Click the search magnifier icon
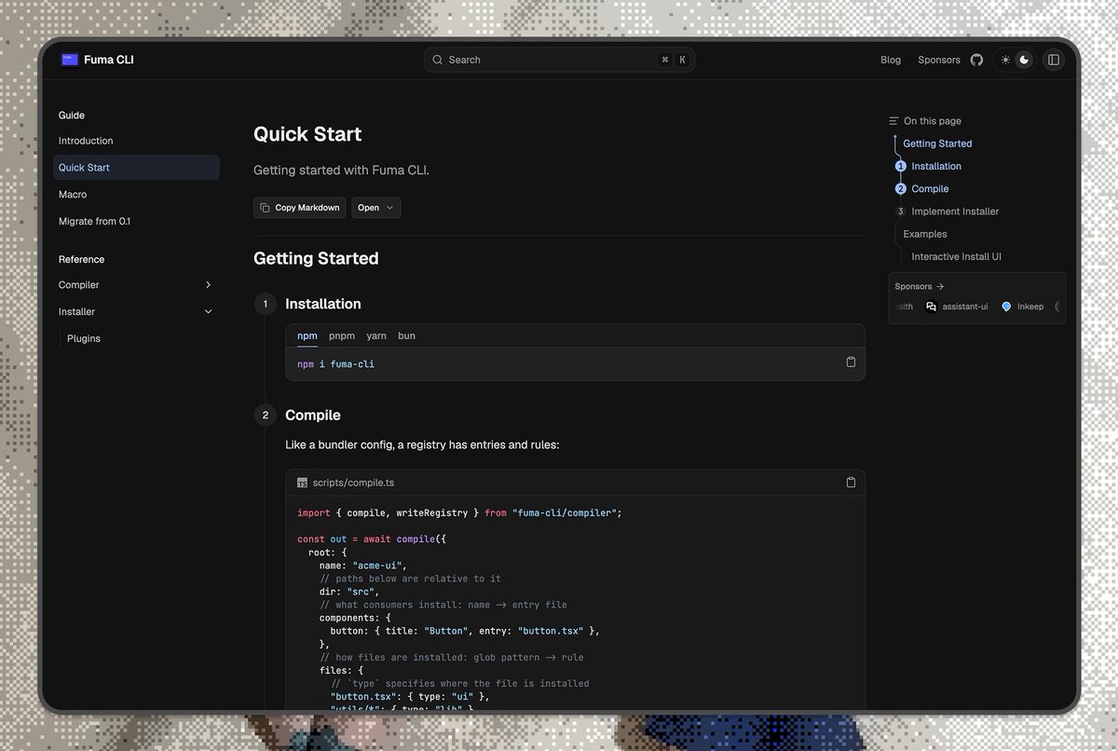The height and width of the screenshot is (751, 1118). point(437,60)
